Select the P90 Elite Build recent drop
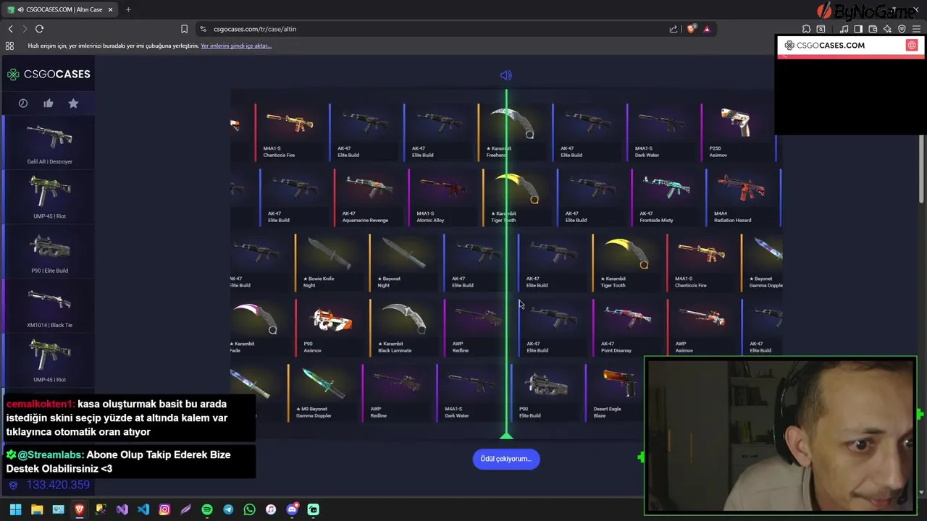The image size is (927, 521). (49, 251)
